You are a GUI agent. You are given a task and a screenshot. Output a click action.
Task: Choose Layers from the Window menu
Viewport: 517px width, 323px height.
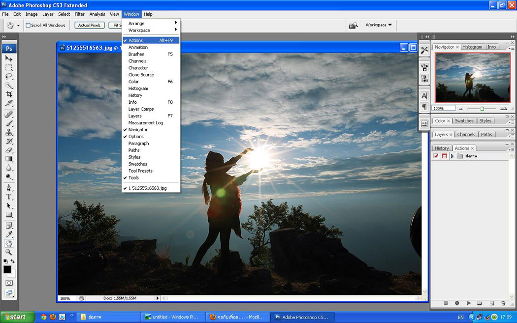pos(135,116)
